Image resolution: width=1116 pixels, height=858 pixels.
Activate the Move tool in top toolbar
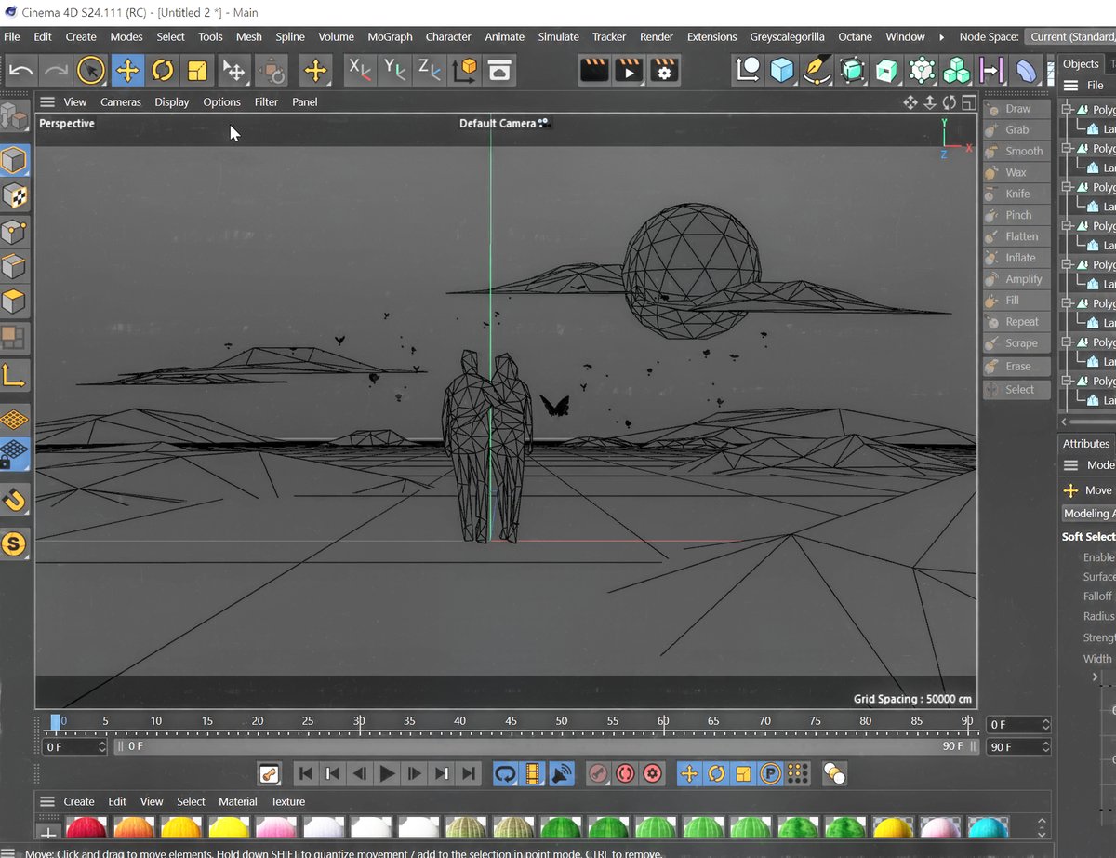coord(127,71)
